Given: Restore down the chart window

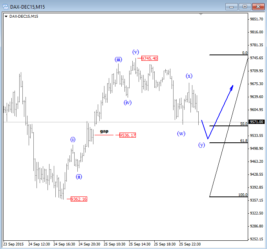Looking at the screenshot, I should pos(245,6).
